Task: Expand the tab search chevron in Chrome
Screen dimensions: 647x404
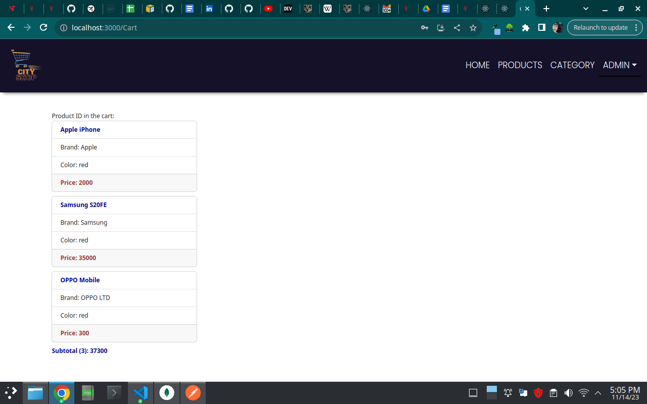Action: coord(585,9)
